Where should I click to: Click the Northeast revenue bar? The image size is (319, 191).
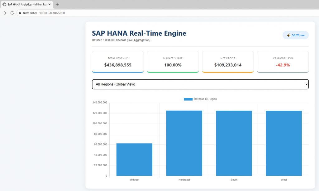pyautogui.click(x=184, y=143)
